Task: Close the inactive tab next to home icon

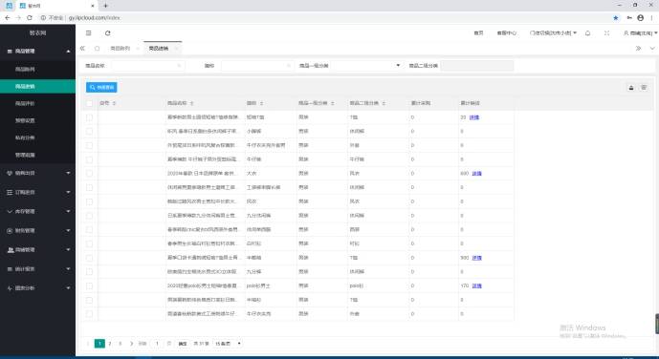Action: pyautogui.click(x=138, y=49)
